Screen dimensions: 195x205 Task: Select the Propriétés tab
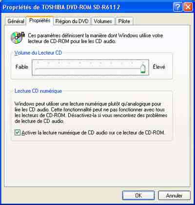[40, 20]
